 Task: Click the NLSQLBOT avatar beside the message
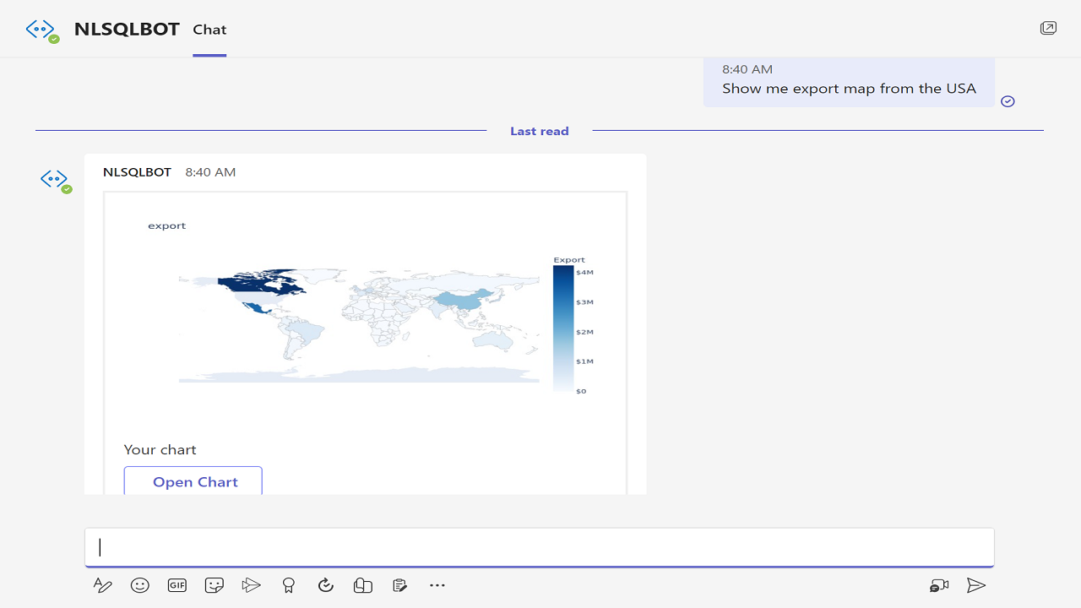click(x=56, y=180)
